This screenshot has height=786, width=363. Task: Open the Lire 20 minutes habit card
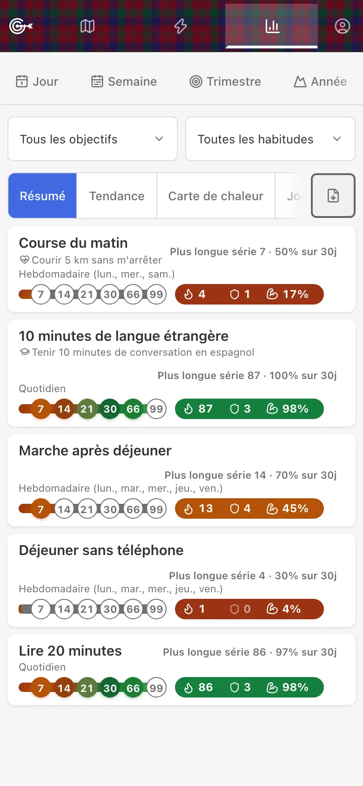(181, 670)
